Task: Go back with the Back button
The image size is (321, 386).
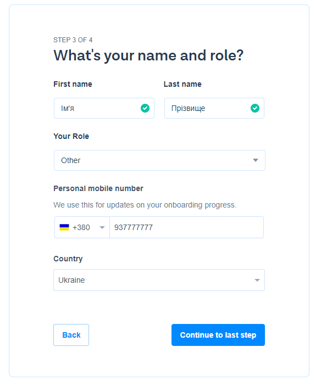Action: [71, 335]
